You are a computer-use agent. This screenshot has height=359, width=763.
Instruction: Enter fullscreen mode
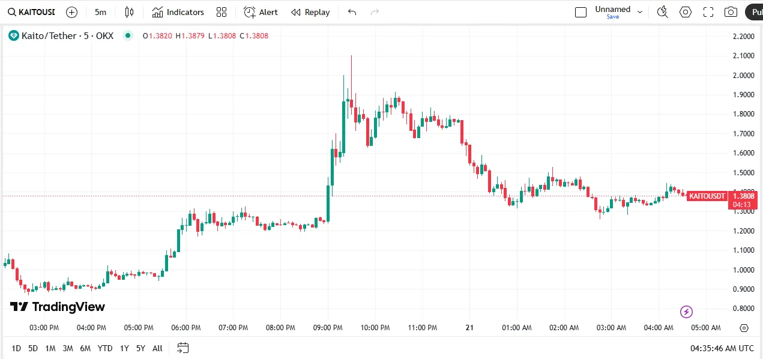(x=708, y=12)
